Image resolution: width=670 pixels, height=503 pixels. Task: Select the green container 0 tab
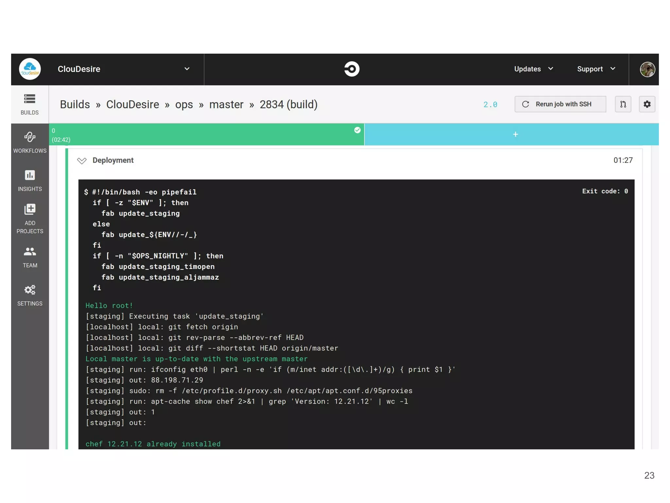[x=206, y=135]
